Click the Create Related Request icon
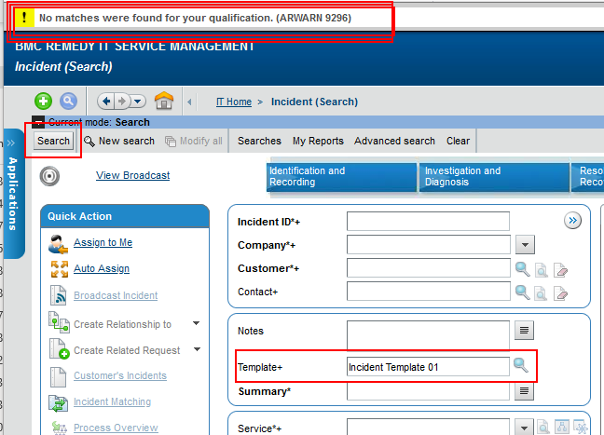Image resolution: width=604 pixels, height=435 pixels. [x=60, y=348]
